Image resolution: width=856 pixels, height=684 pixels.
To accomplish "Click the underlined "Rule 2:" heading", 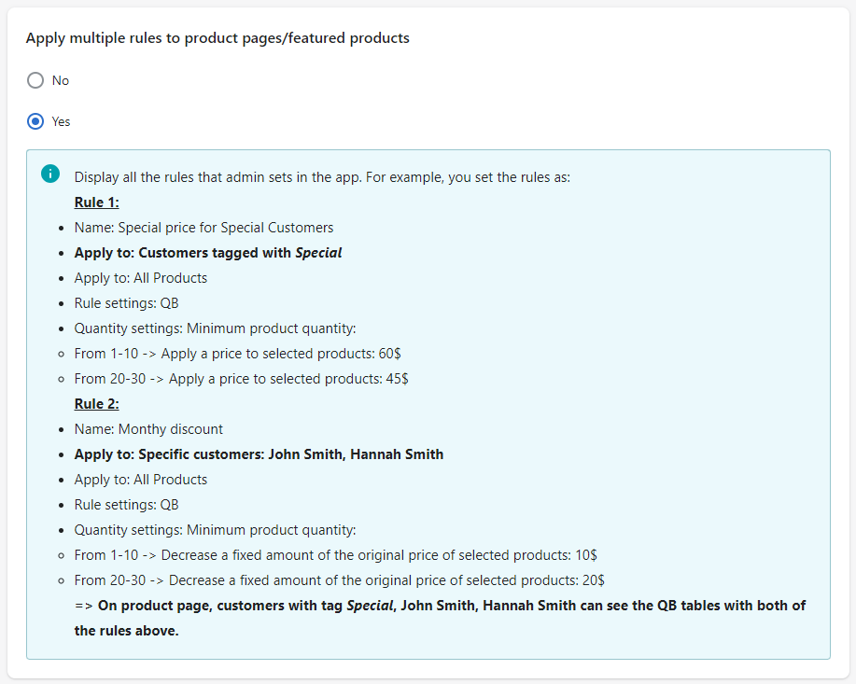I will pyautogui.click(x=97, y=404).
